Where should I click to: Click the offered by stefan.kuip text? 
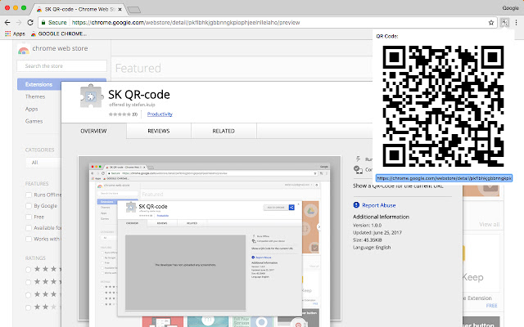(132, 105)
